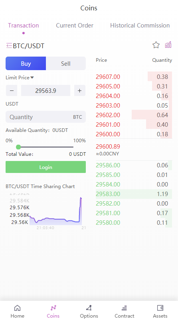178x320 pixels.
Task: Select the Buy mode toggle
Action: coord(26,63)
